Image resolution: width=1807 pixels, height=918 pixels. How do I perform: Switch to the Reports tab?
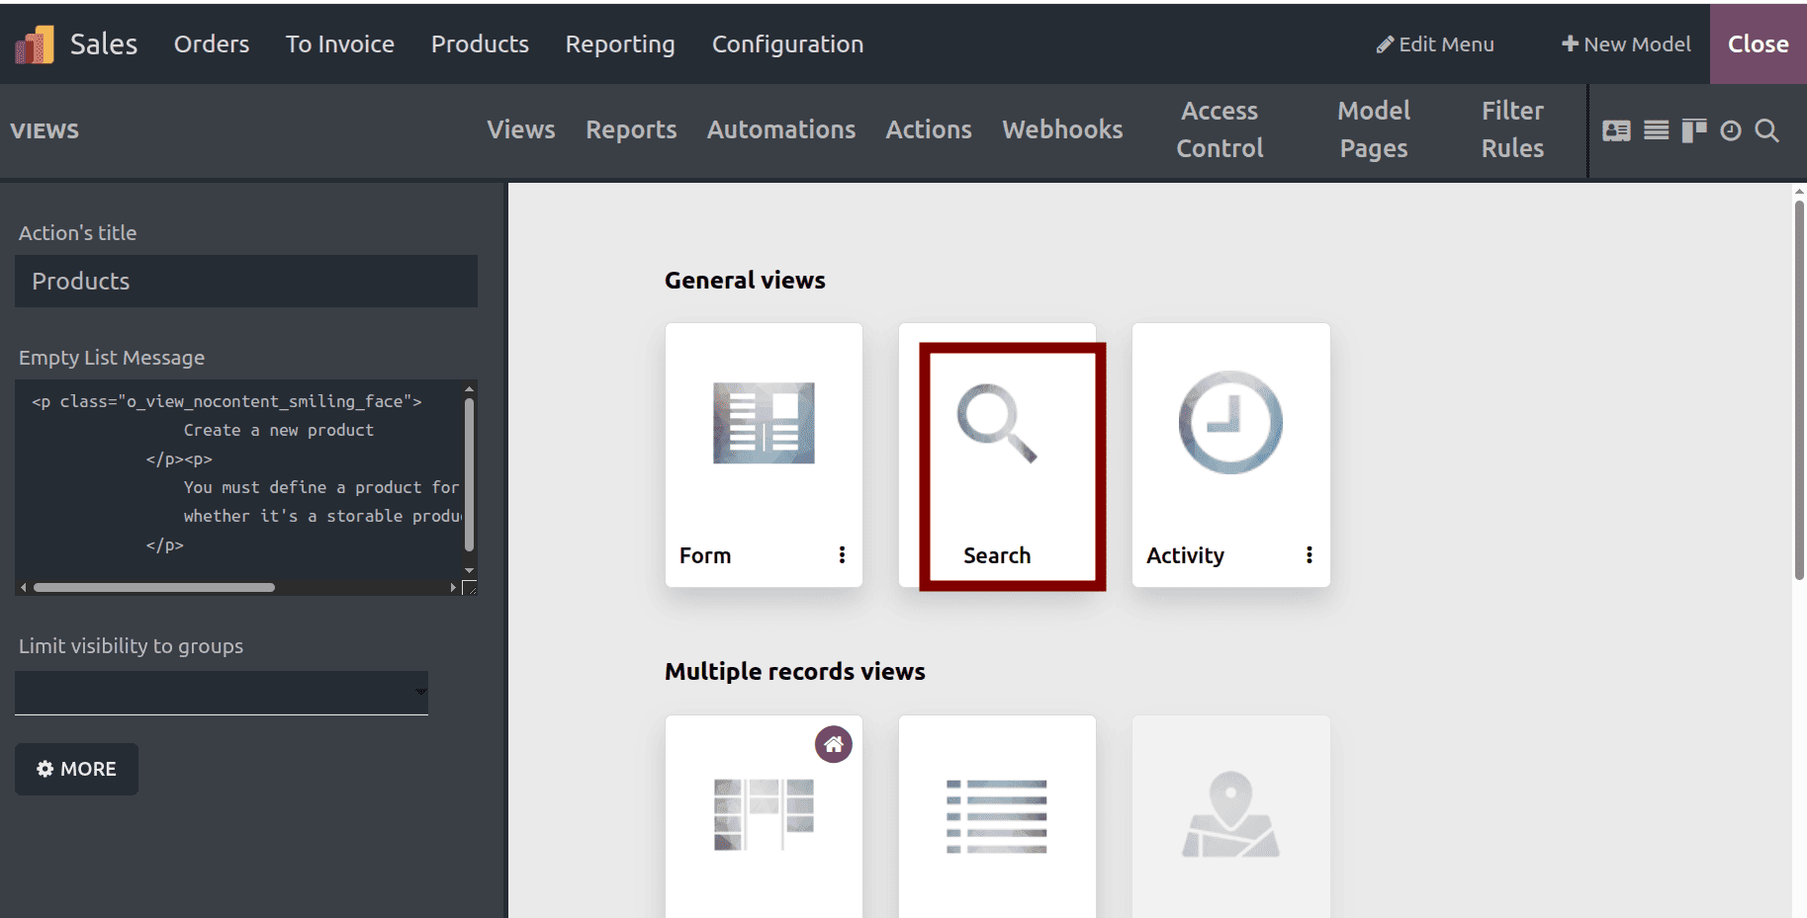pos(631,129)
